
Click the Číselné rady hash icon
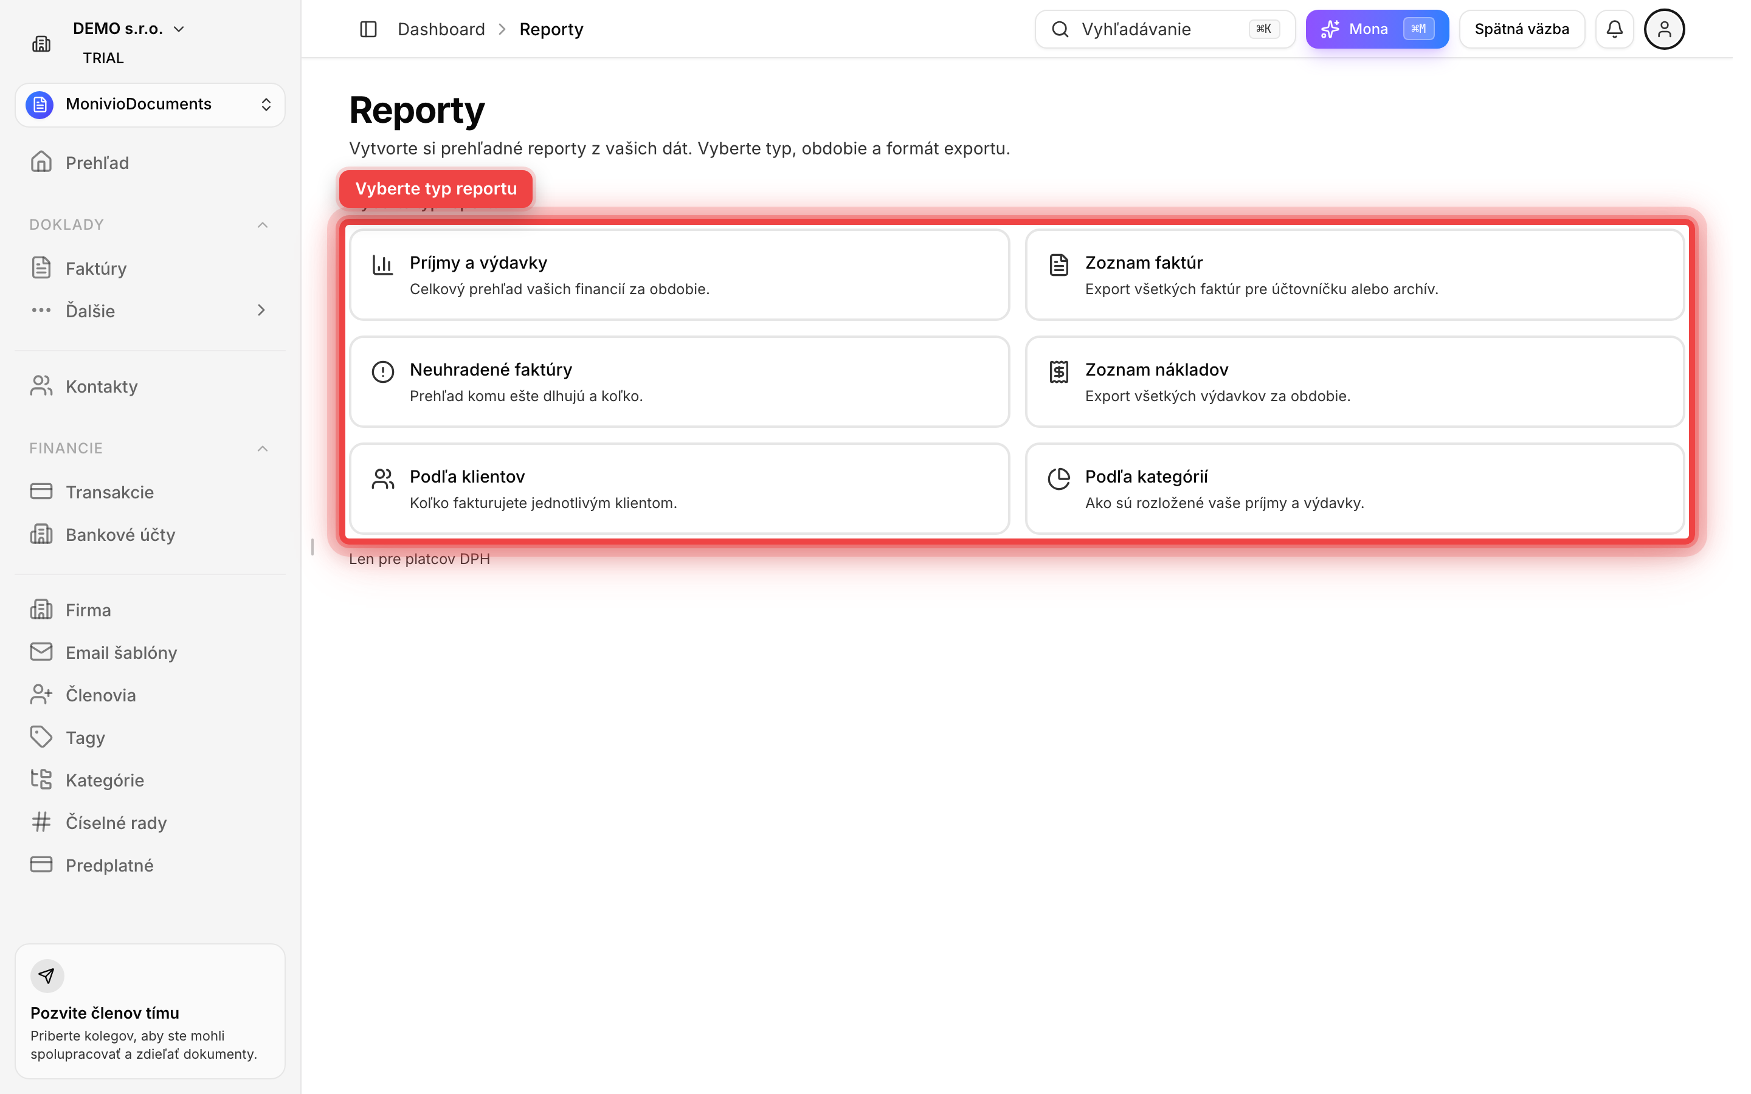41,822
